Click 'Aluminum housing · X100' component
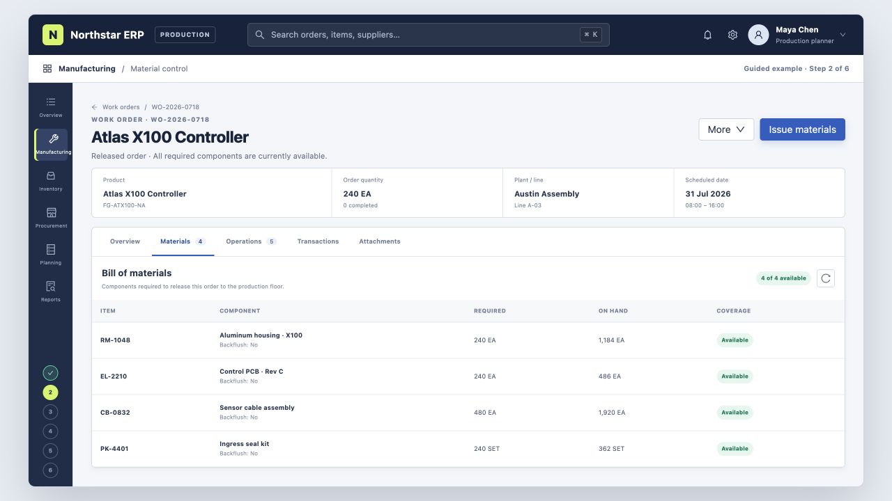The width and height of the screenshot is (892, 501). pos(261,335)
